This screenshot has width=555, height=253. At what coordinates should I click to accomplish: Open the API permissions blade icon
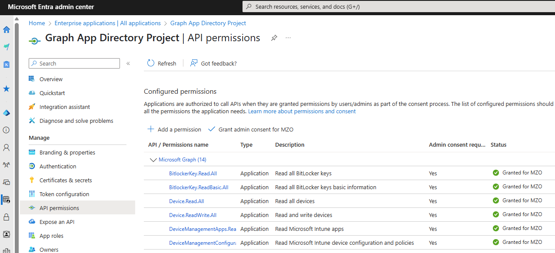click(31, 207)
